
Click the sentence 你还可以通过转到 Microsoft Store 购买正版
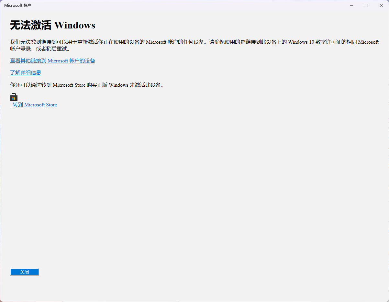87,85
